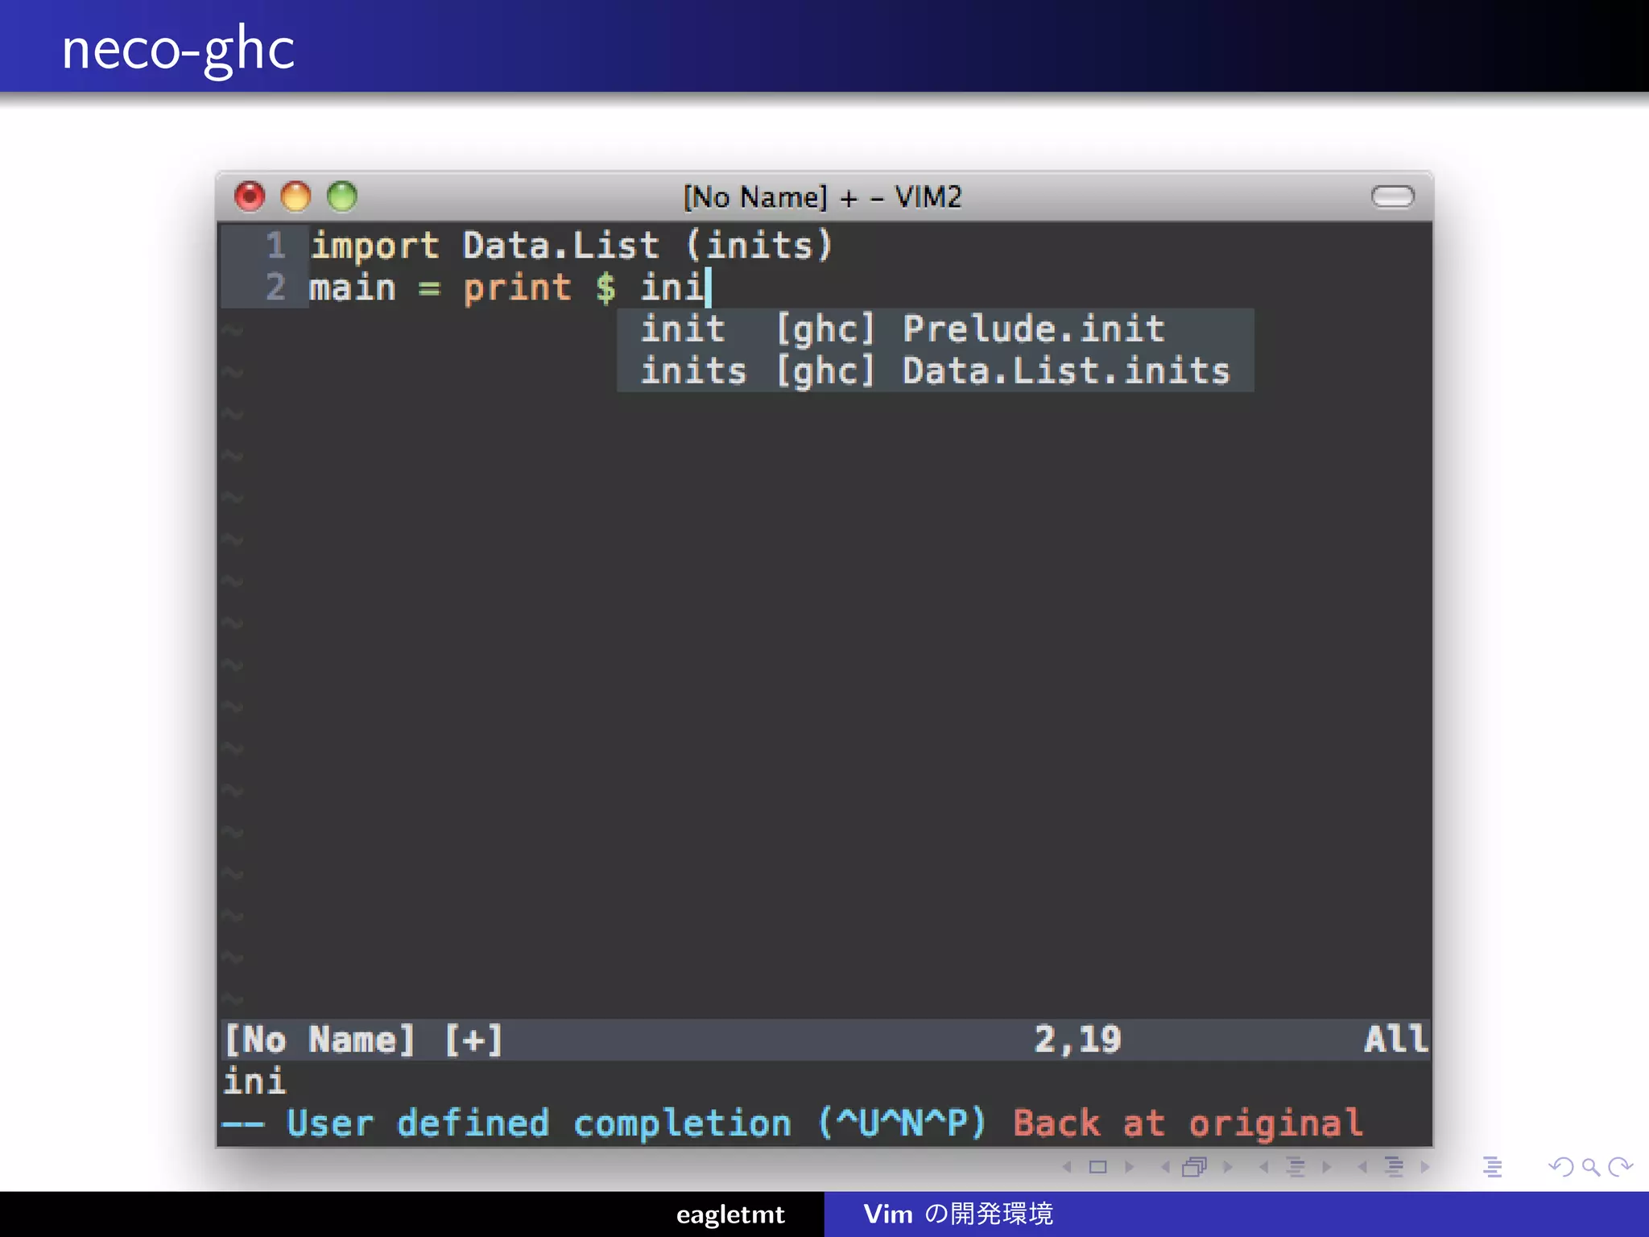Click the typed 'ini' text on line 2
The image size is (1649, 1237).
(x=672, y=288)
